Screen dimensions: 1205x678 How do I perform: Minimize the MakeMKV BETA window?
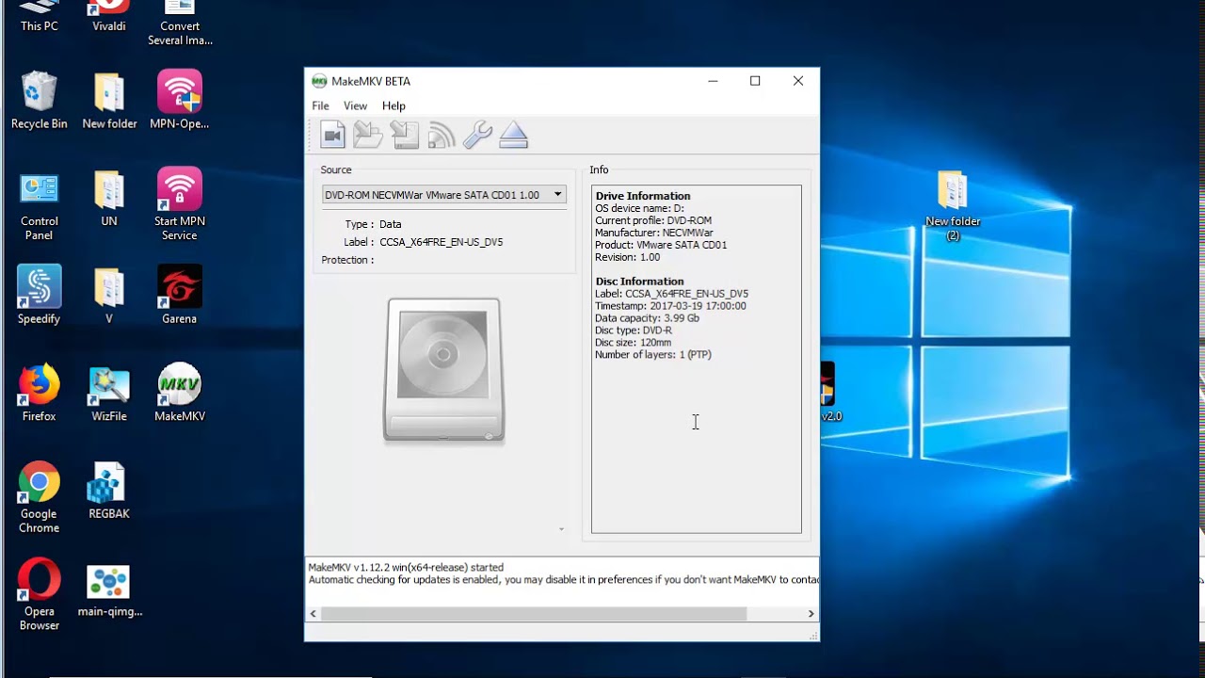pyautogui.click(x=713, y=81)
